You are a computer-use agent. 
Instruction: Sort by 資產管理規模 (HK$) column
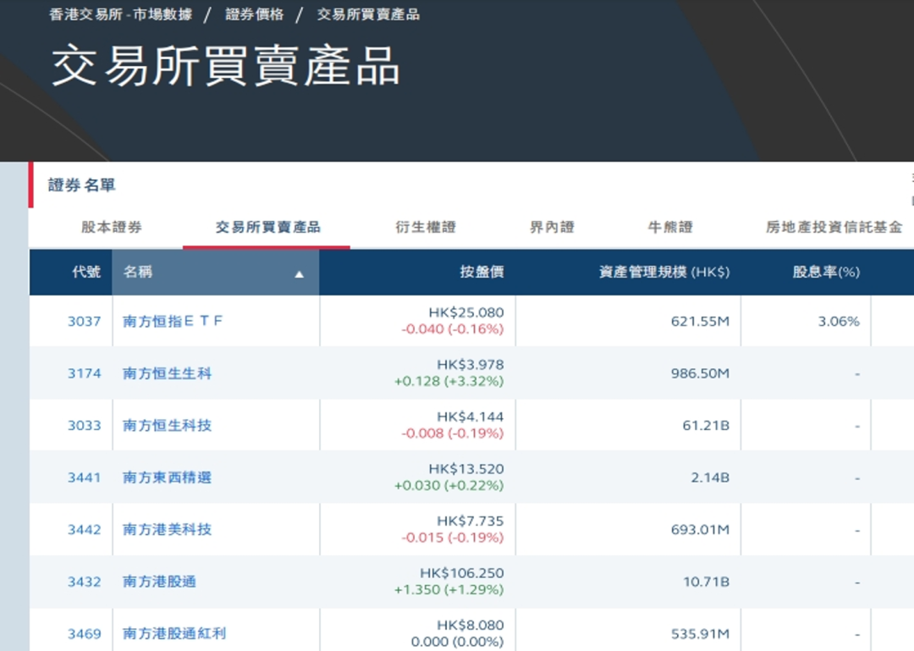(664, 272)
